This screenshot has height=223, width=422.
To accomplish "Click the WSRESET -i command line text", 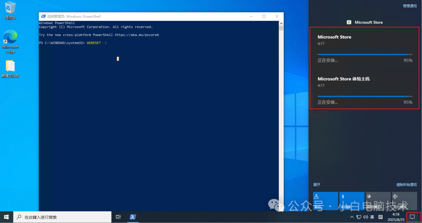I will tap(97, 43).
